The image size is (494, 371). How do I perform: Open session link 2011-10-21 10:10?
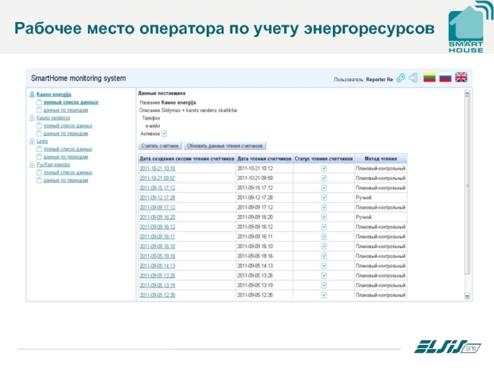(157, 168)
